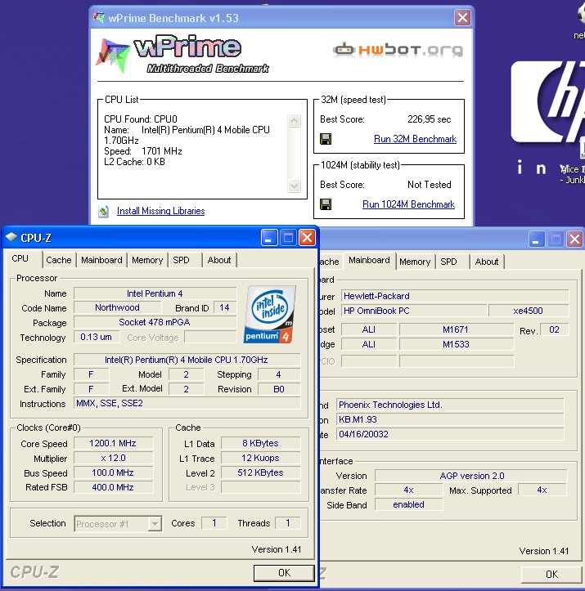Open Install Missing Libraries link
Screen dimensions: 585x591
(x=160, y=211)
